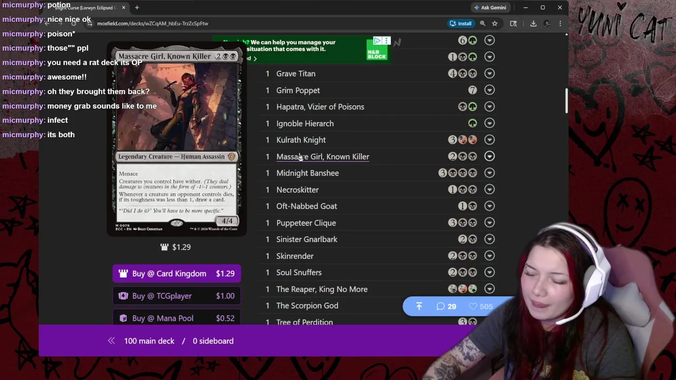Bookmark this page with the star icon
Viewport: 676px width, 380px height.
click(495, 23)
